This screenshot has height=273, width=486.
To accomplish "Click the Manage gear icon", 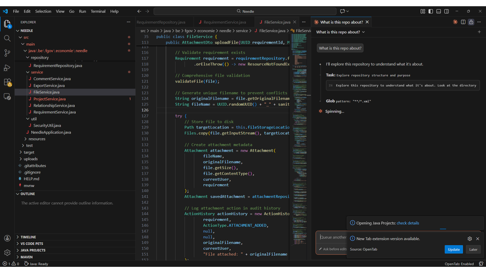I will coord(7,253).
